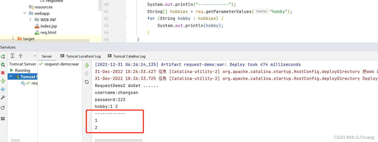The height and width of the screenshot is (142, 378).
Task: Click line number 41 in gutter
Action: [x=106, y=11]
